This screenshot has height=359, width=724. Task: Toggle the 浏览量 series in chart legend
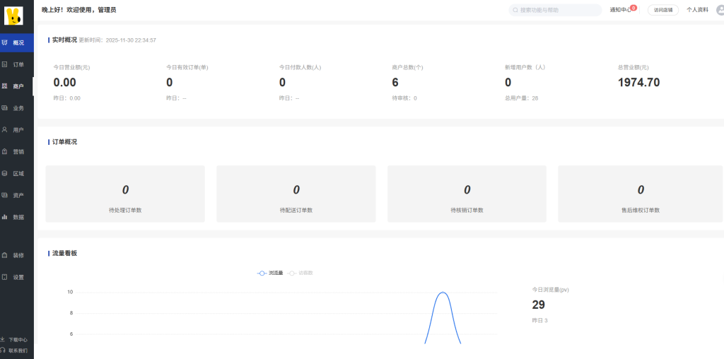click(269, 273)
